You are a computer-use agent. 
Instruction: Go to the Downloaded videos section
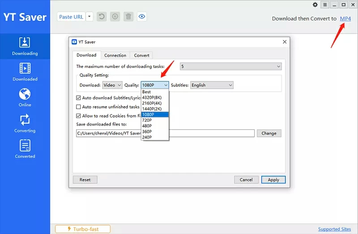click(25, 72)
